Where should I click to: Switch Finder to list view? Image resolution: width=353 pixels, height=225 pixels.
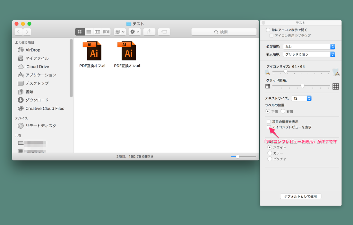pyautogui.click(x=89, y=32)
